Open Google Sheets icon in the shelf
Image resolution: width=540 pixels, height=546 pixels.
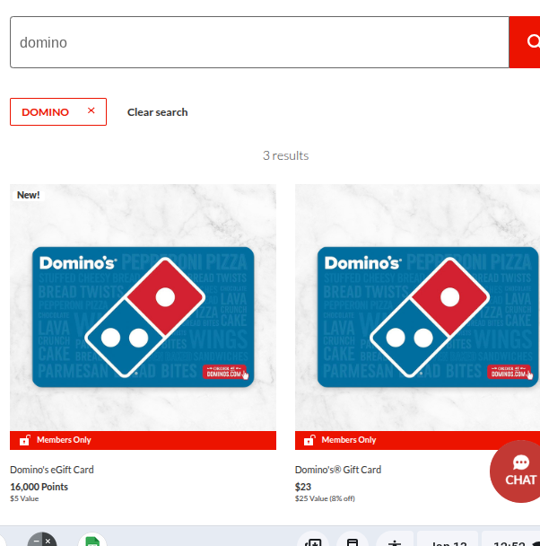pyautogui.click(x=92, y=541)
